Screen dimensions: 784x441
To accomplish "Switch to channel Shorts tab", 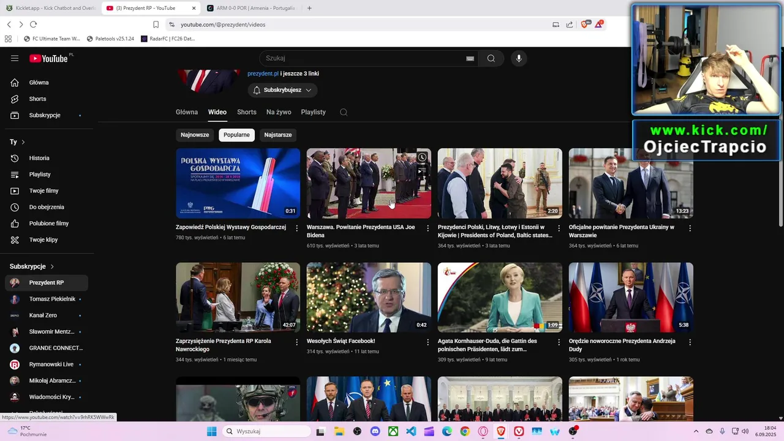I will click(x=247, y=112).
